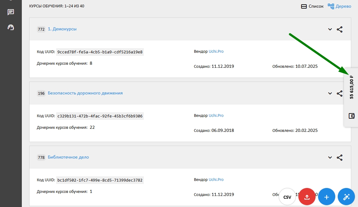Click the 55 615,00 ₽ balance tab
Screen dimensions: 358x207
352,87
